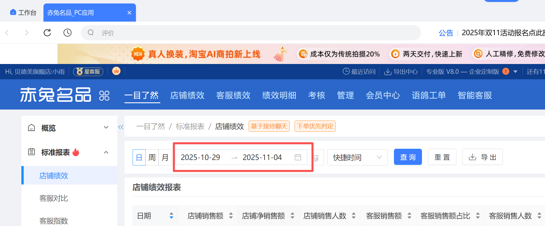Click the orange exclamation warning icon

(x=506, y=71)
